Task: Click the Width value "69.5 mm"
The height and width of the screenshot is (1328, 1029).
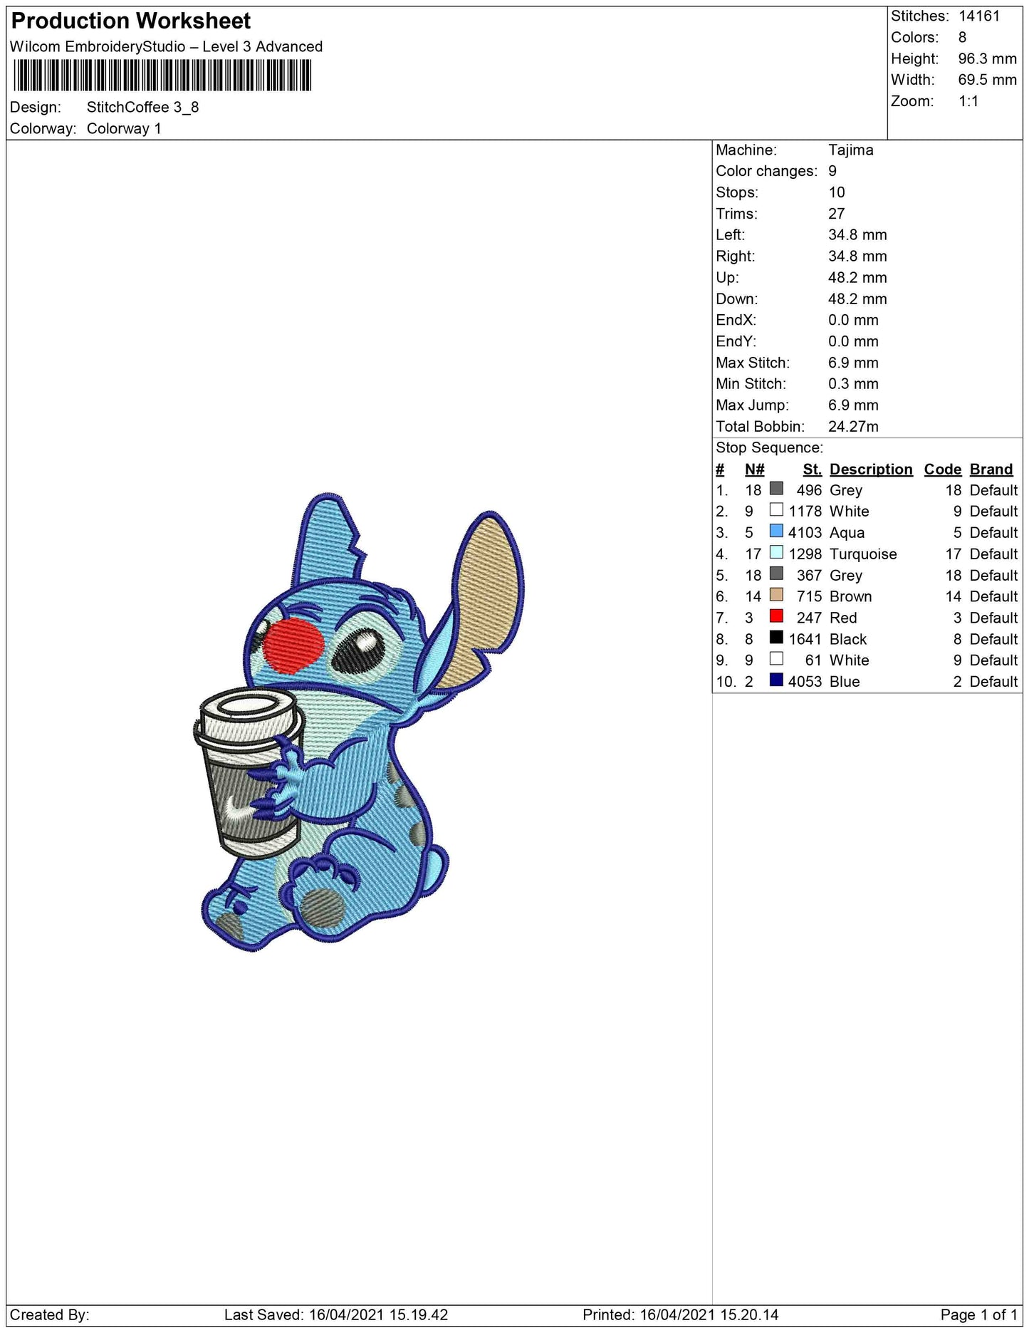Action: [987, 80]
